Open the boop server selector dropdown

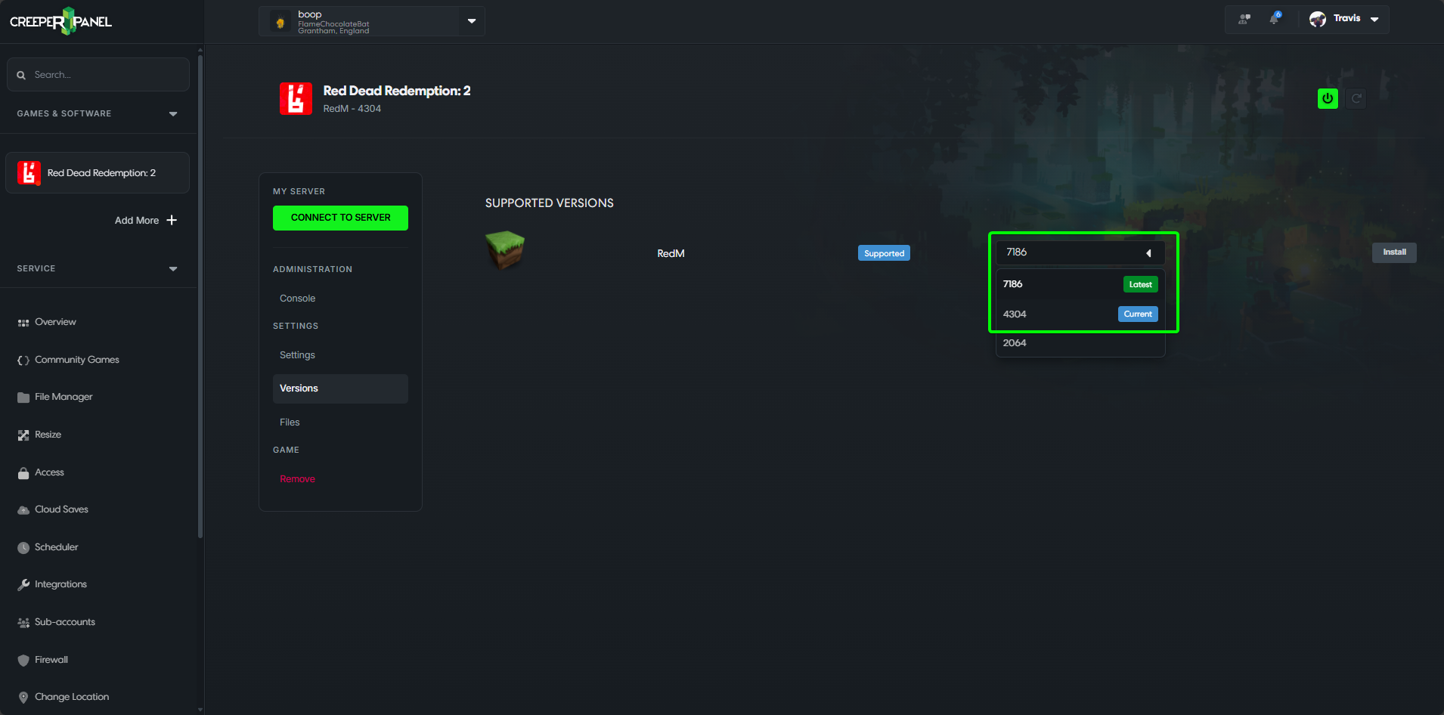472,21
